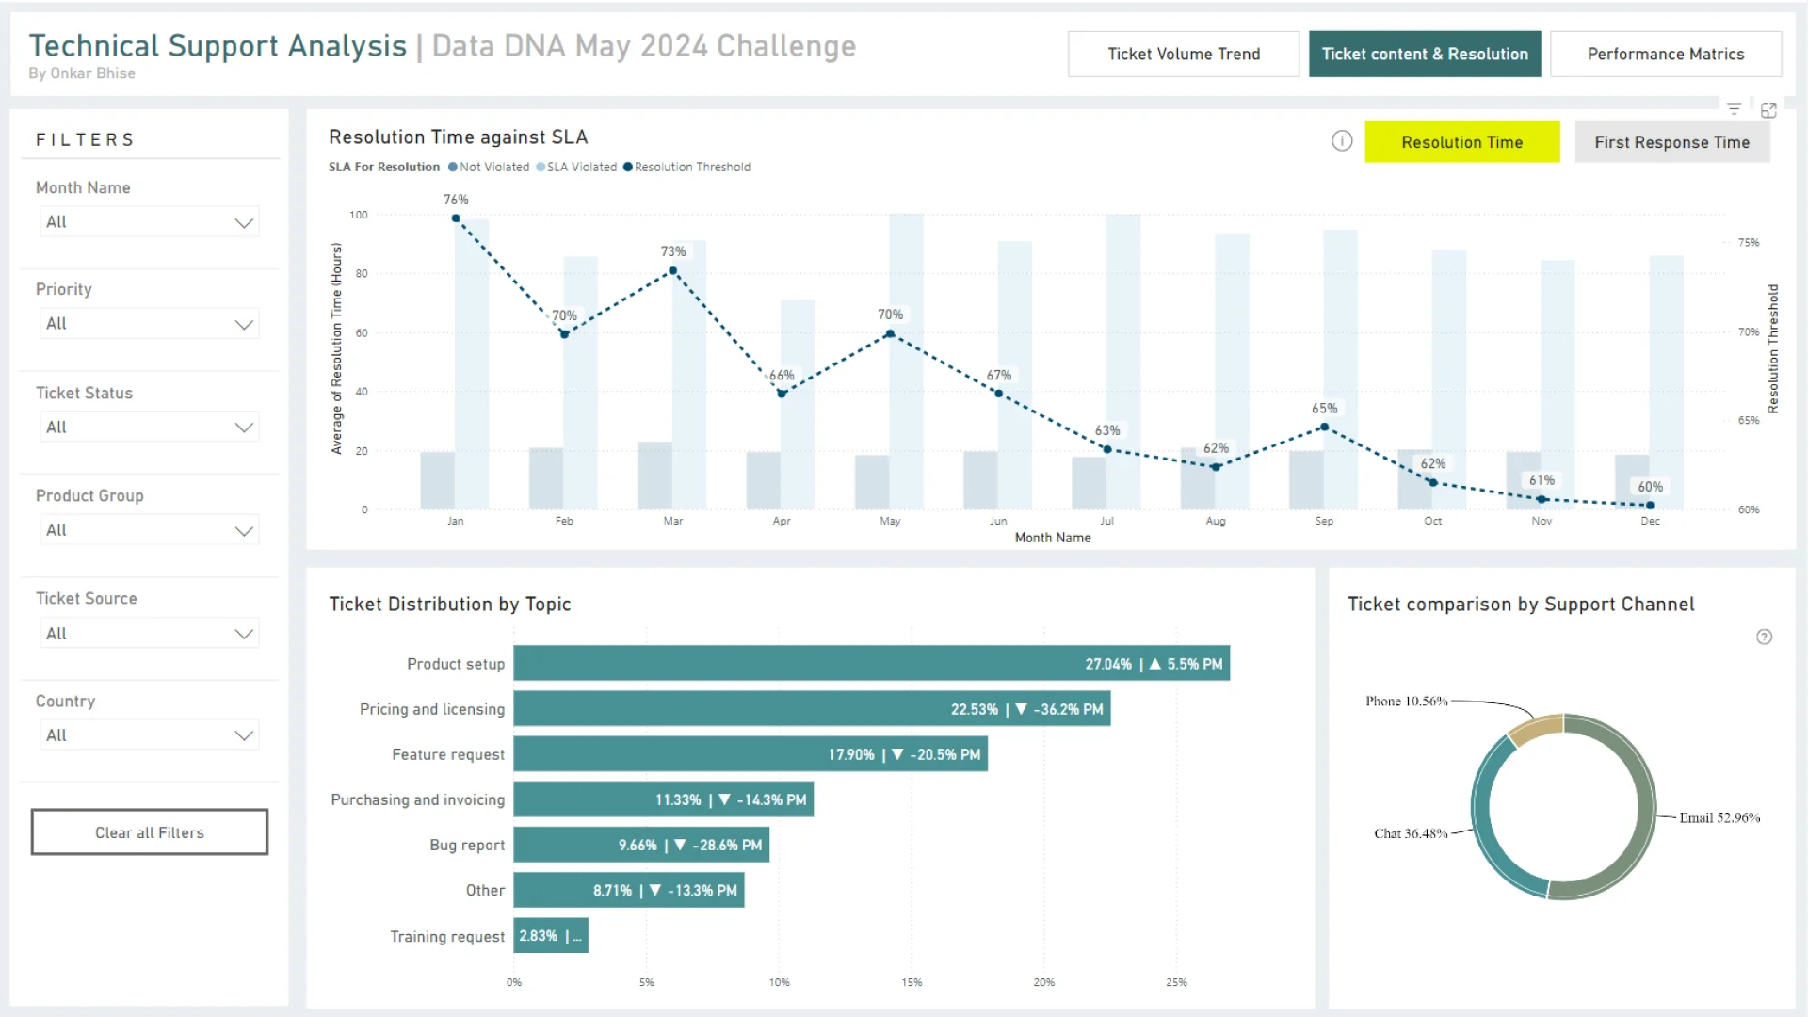Viewport: 1808px width, 1017px height.
Task: Click the Jul axis label
Action: (x=1107, y=521)
